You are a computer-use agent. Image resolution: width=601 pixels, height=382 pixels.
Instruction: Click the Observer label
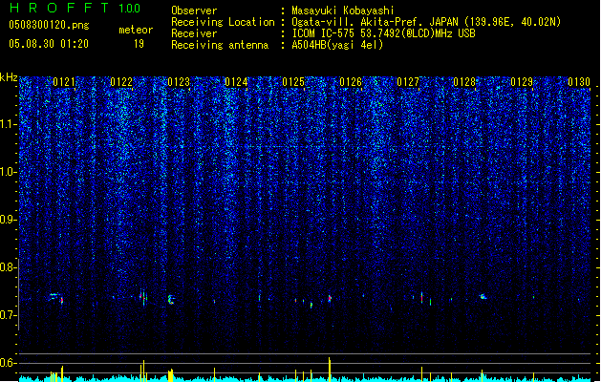click(194, 11)
